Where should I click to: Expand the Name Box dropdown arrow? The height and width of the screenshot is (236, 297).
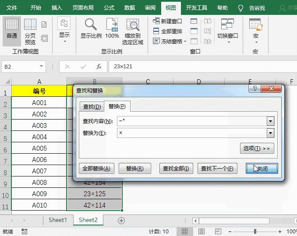pyautogui.click(x=41, y=67)
